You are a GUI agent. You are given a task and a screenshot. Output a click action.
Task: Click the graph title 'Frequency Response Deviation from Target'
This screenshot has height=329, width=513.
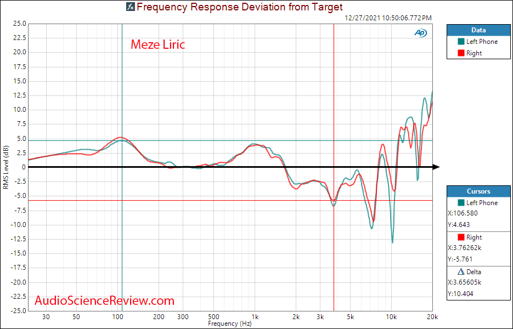(x=239, y=7)
